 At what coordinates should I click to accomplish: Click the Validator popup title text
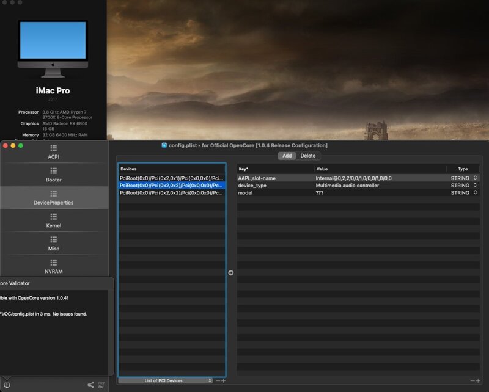(15, 283)
